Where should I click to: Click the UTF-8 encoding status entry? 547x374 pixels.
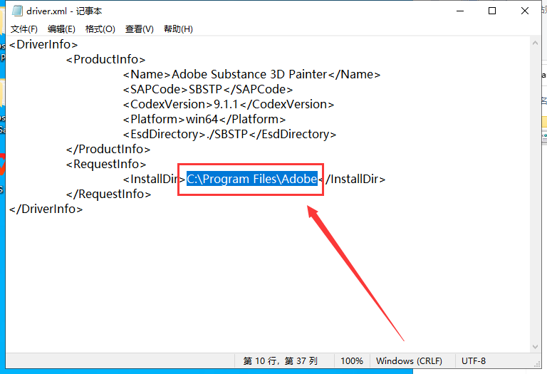pos(474,360)
